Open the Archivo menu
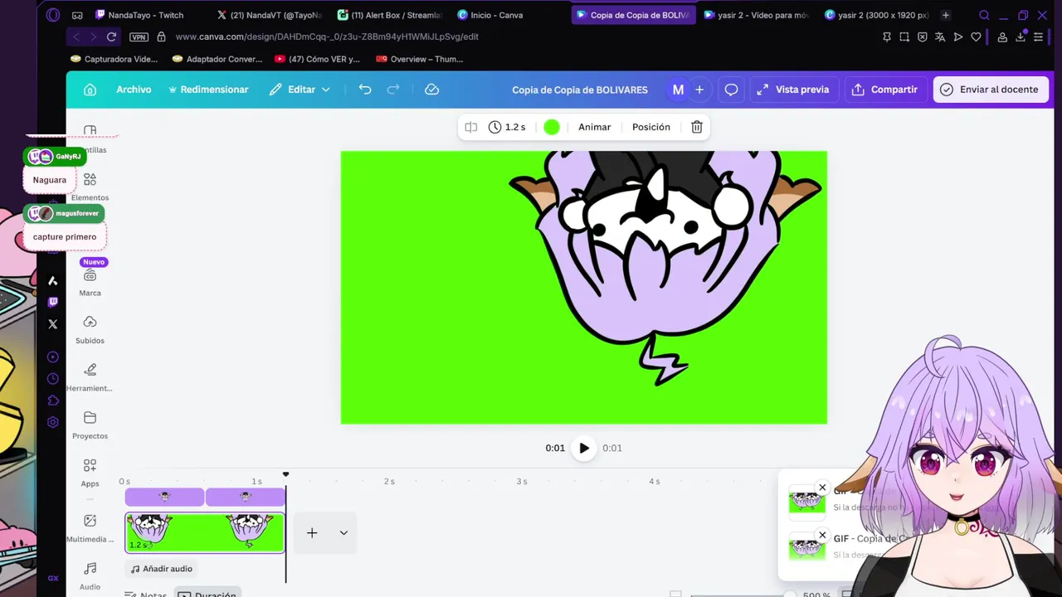 coord(134,90)
